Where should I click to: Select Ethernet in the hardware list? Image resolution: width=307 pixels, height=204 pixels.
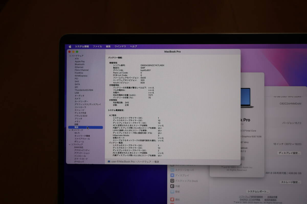79,67
